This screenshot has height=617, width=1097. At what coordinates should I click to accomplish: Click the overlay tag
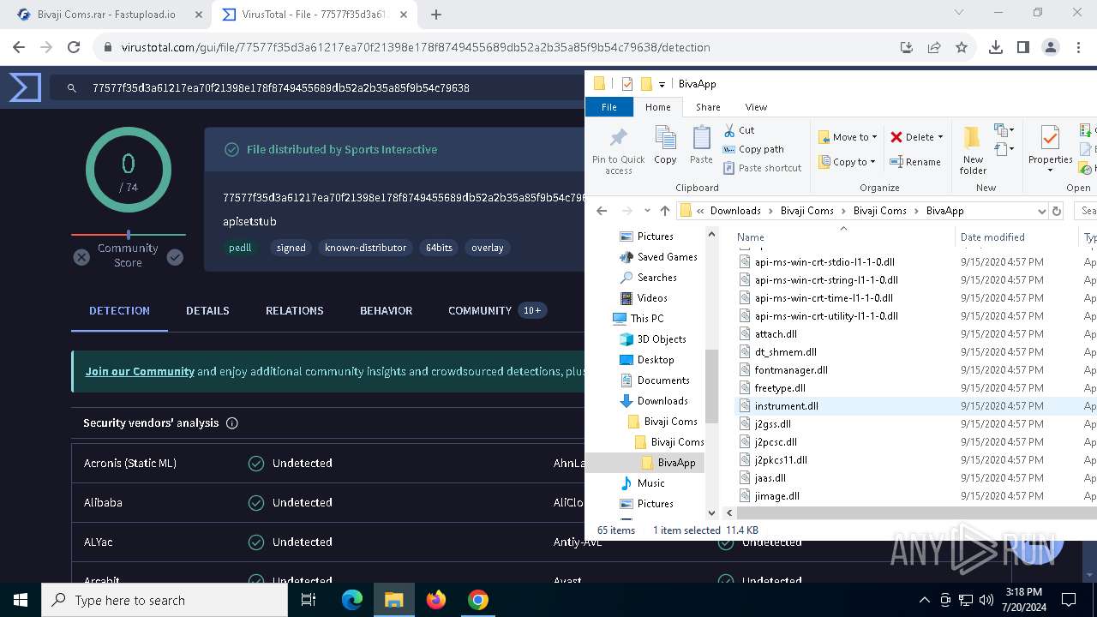488,248
